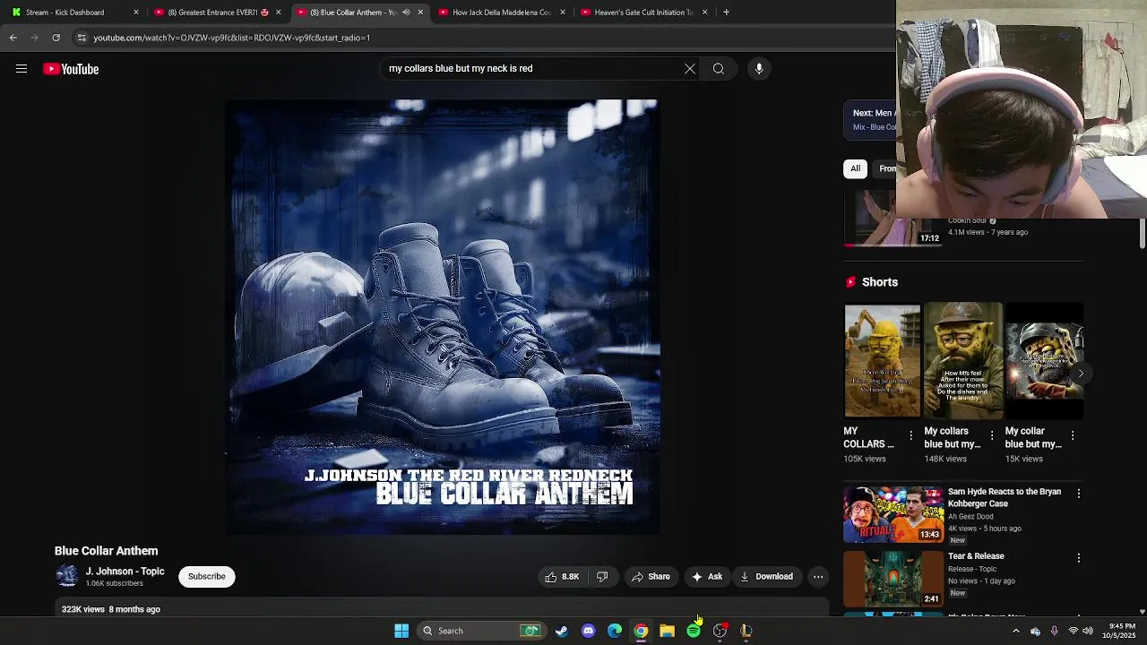This screenshot has height=645, width=1147.
Task: Open the Wi-Fi network tray icon
Action: click(1073, 631)
